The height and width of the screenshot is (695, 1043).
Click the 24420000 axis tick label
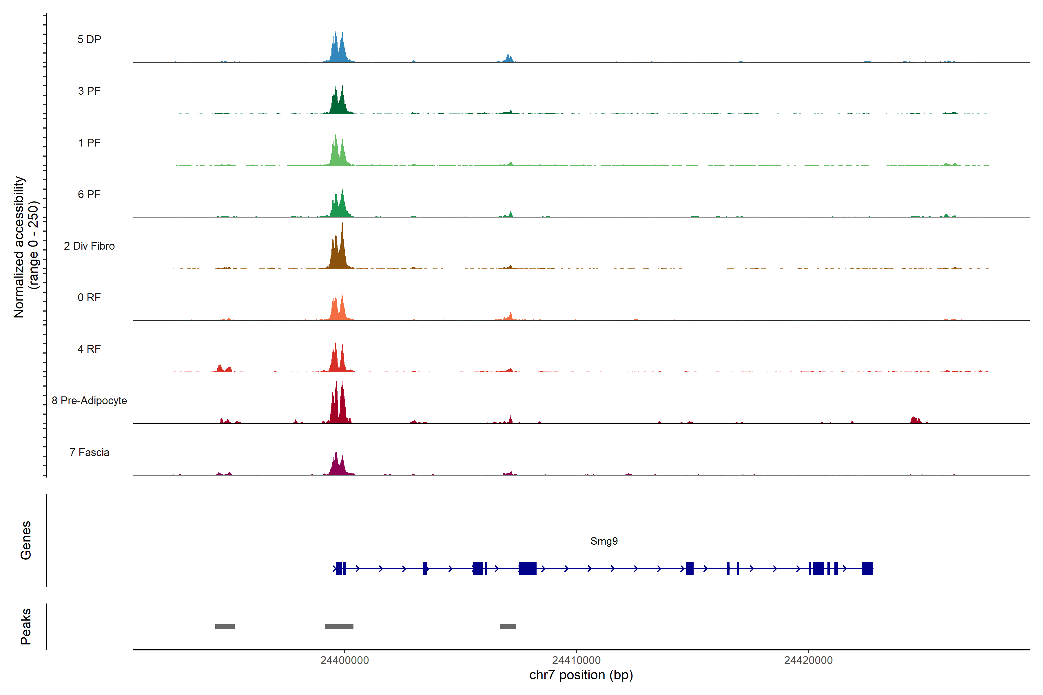[808, 661]
